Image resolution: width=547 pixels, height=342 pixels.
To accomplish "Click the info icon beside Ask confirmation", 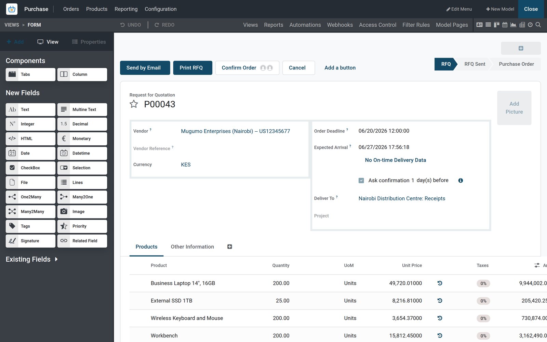I will (461, 181).
